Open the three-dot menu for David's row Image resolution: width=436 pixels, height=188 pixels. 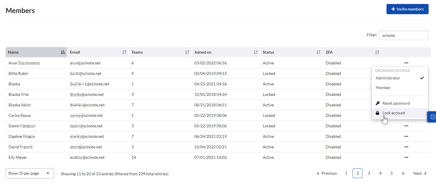(406, 147)
